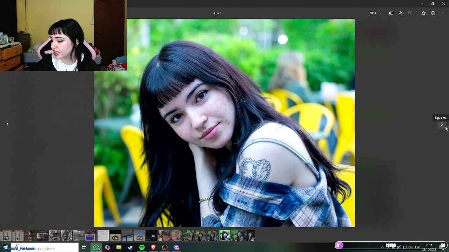Click the Buscar search box on taskbar
This screenshot has width=449, height=252.
[45, 248]
